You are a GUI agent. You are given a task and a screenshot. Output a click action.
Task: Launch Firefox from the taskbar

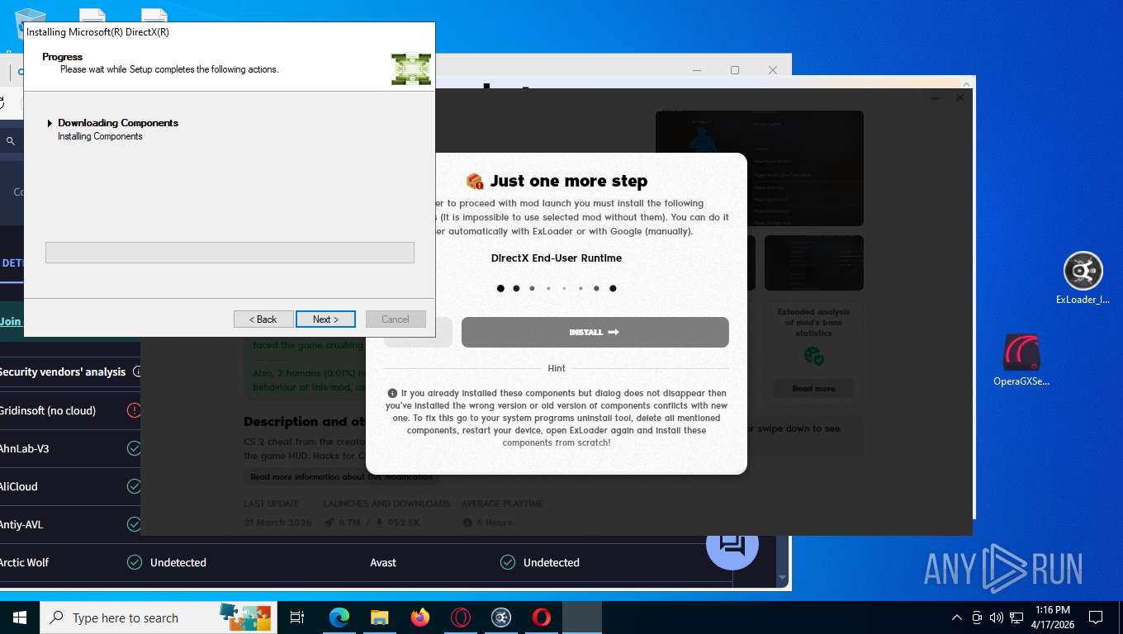tap(420, 617)
